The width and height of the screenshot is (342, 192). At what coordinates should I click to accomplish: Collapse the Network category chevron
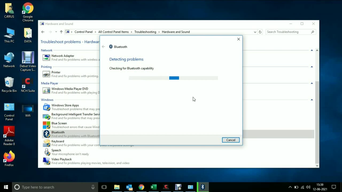[312, 50]
